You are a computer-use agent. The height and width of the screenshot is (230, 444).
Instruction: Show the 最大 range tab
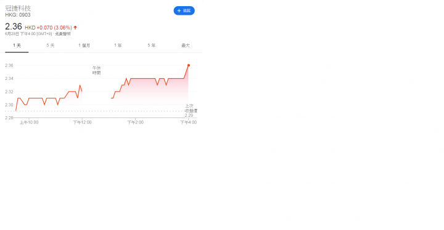(x=186, y=46)
